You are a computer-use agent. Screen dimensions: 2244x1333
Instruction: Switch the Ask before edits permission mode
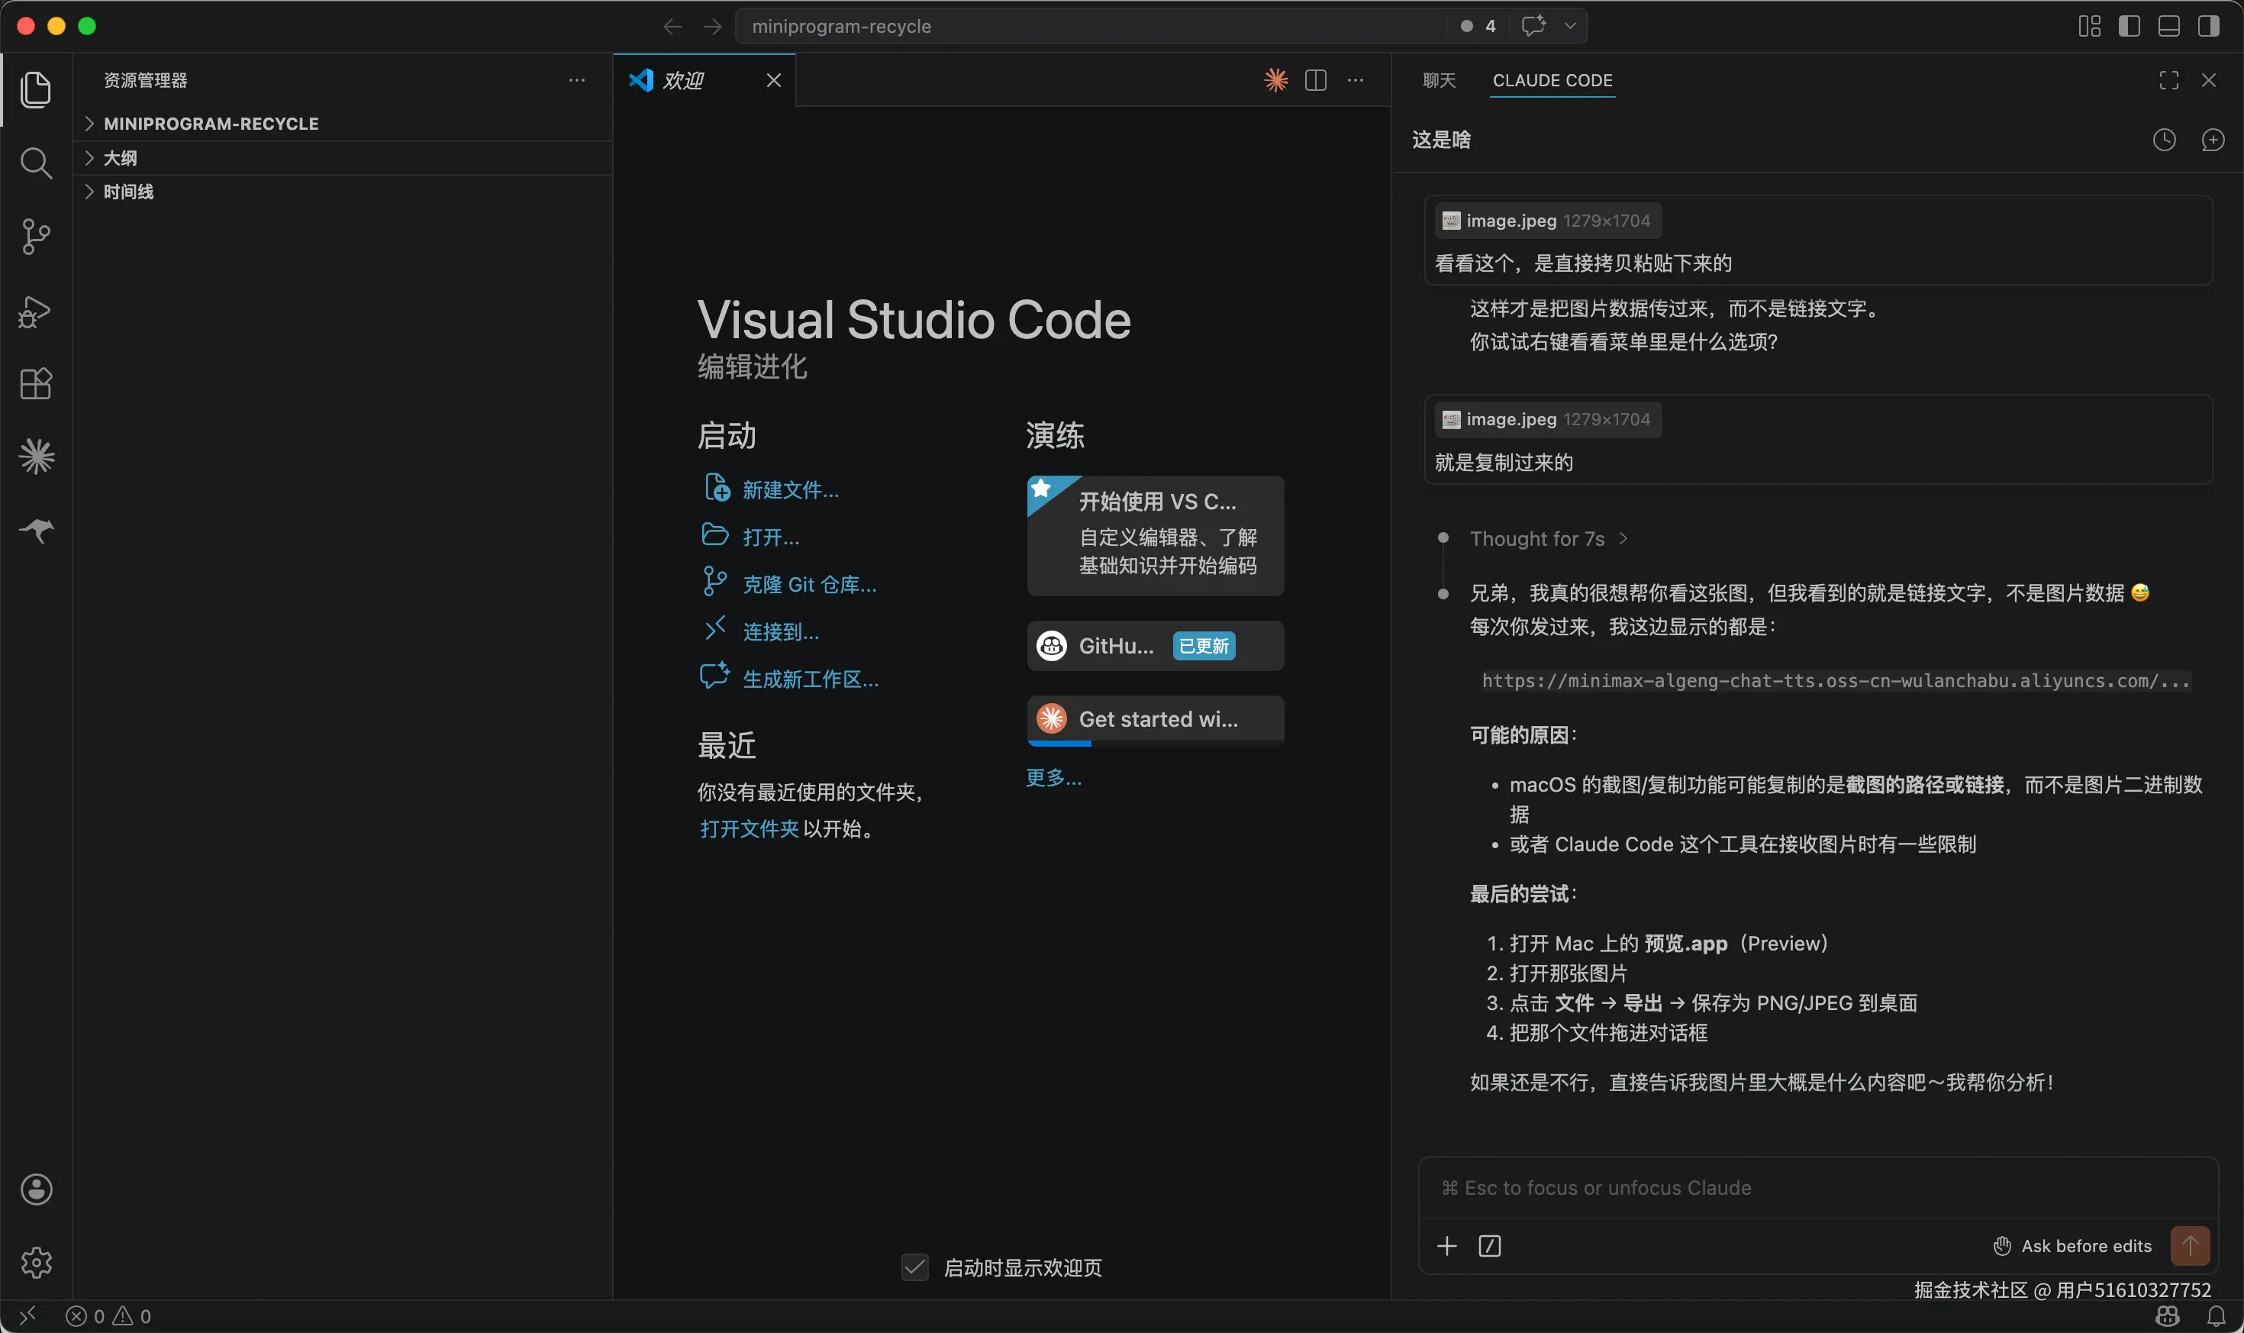click(2073, 1246)
